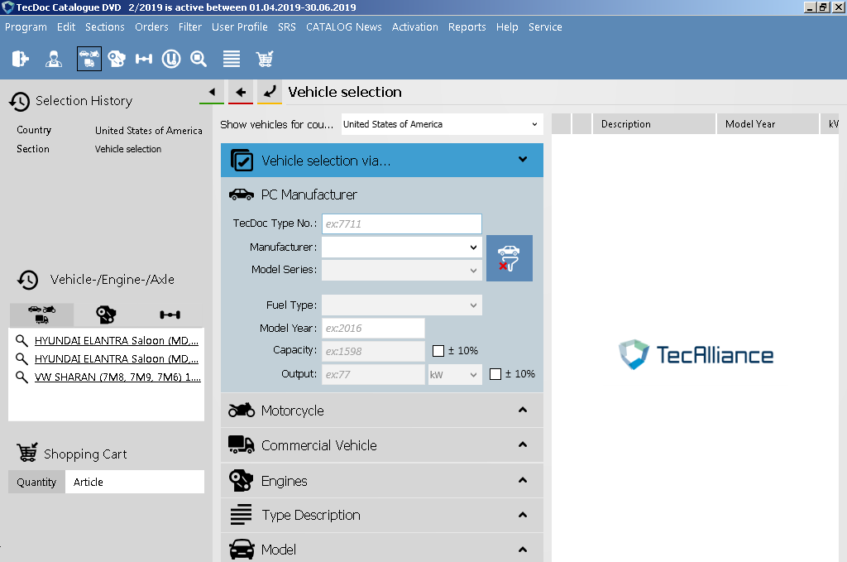847x562 pixels.
Task: Click the yellow-underlined return arrow button
Action: [269, 92]
